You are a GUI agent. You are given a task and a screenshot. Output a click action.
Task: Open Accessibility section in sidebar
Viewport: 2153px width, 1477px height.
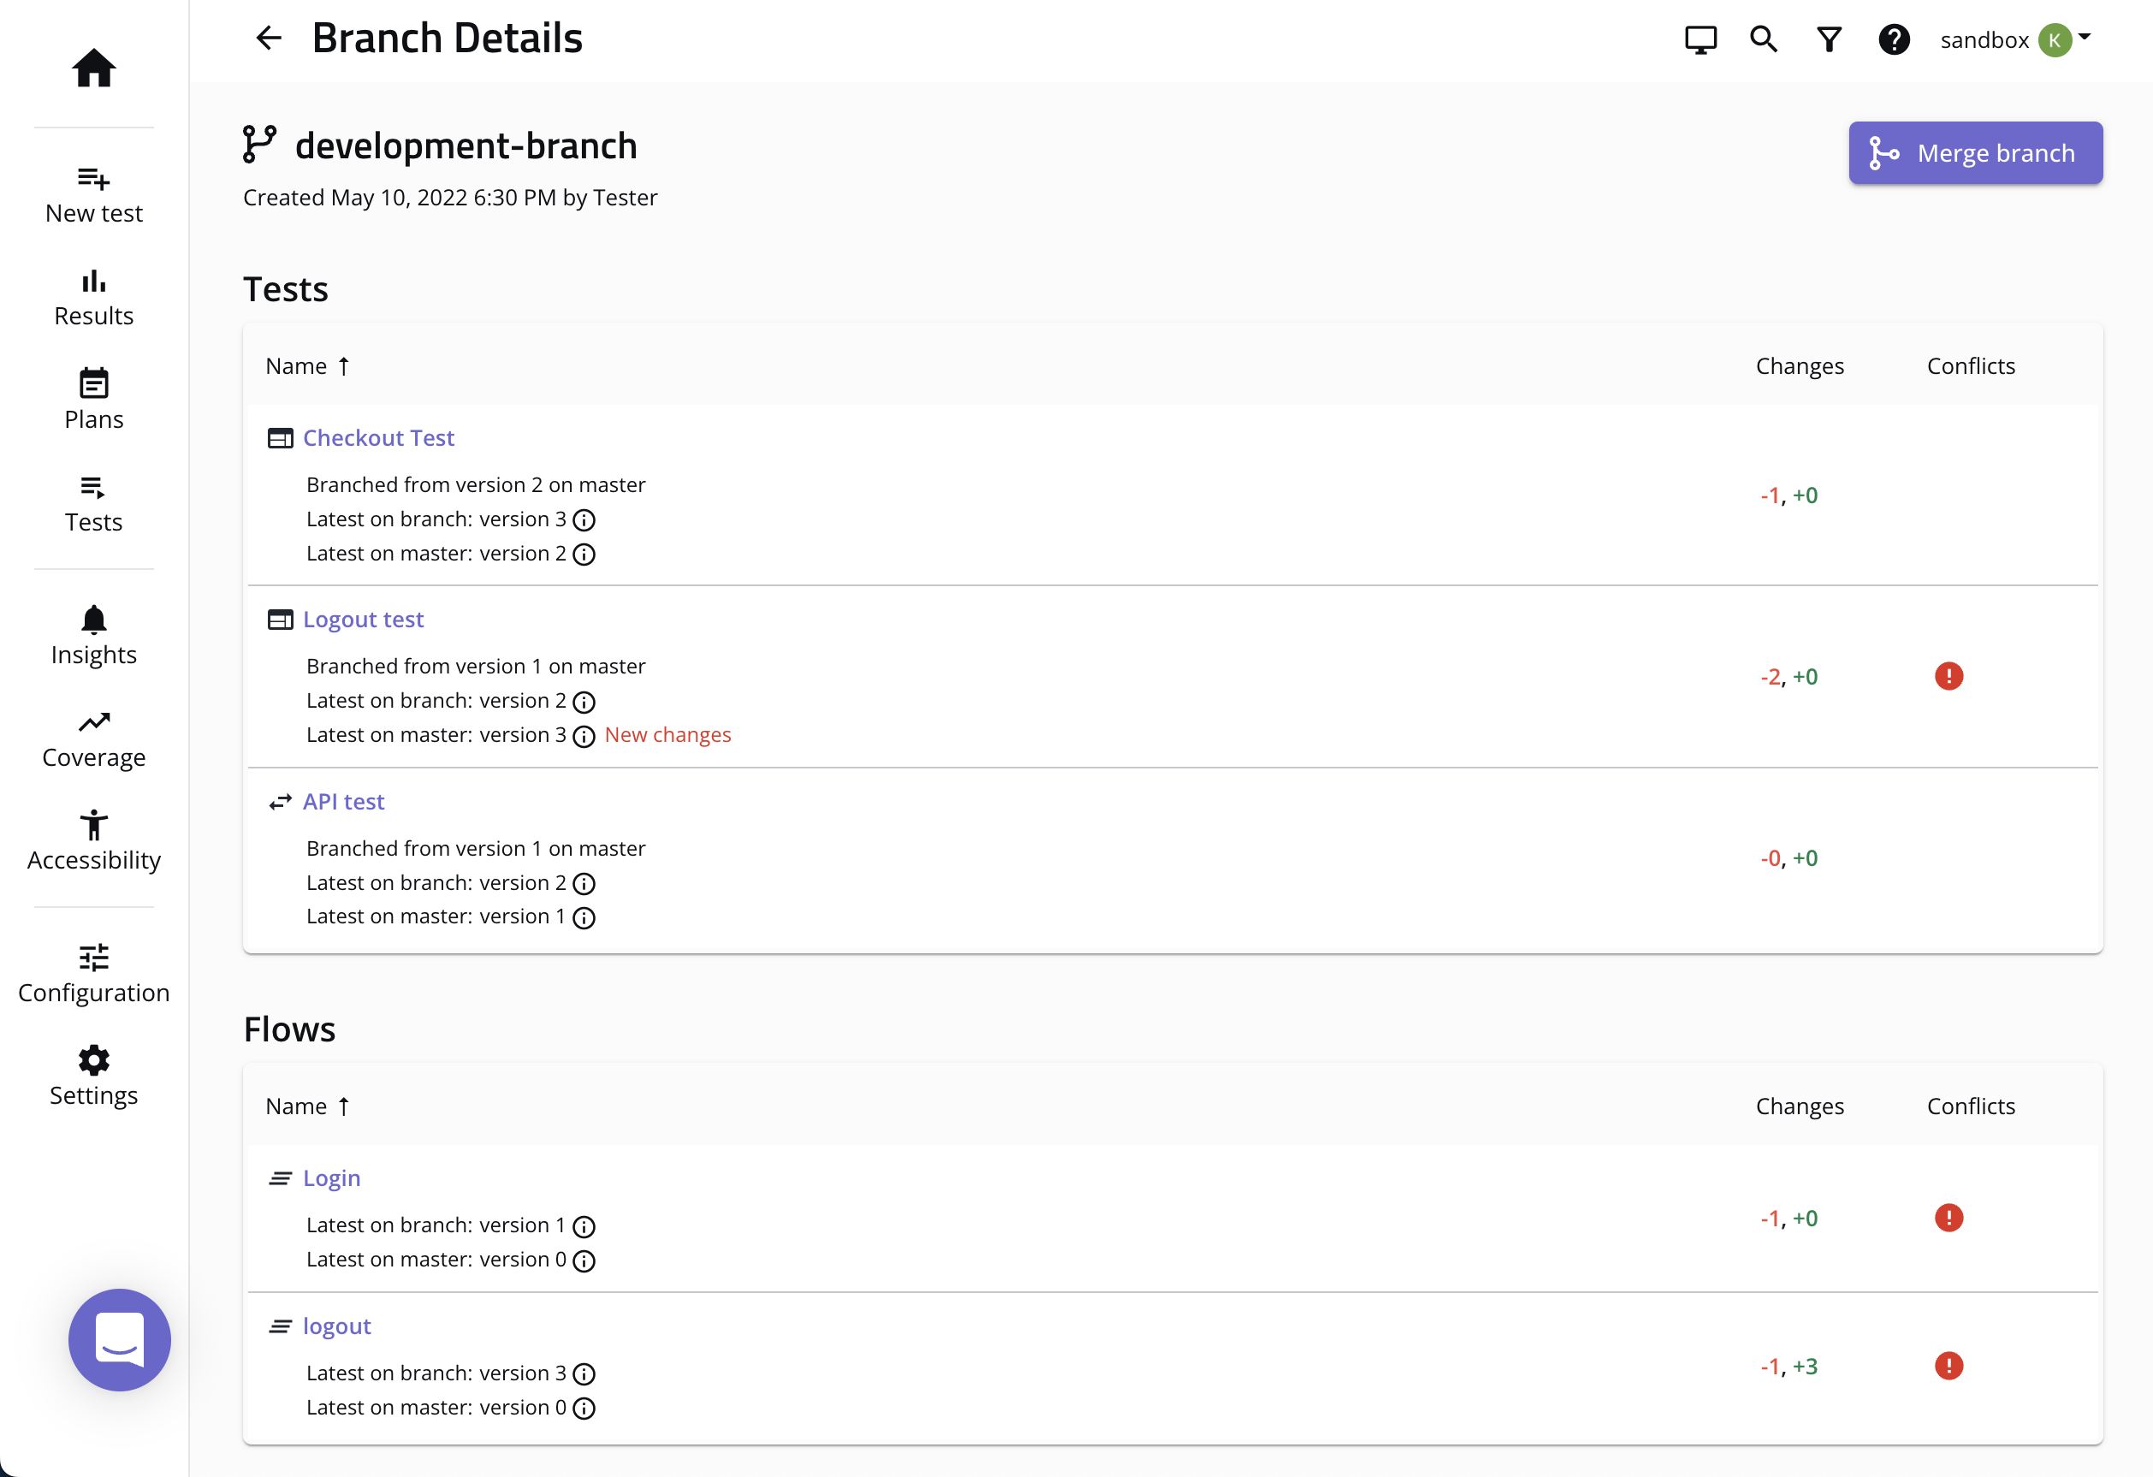[93, 841]
